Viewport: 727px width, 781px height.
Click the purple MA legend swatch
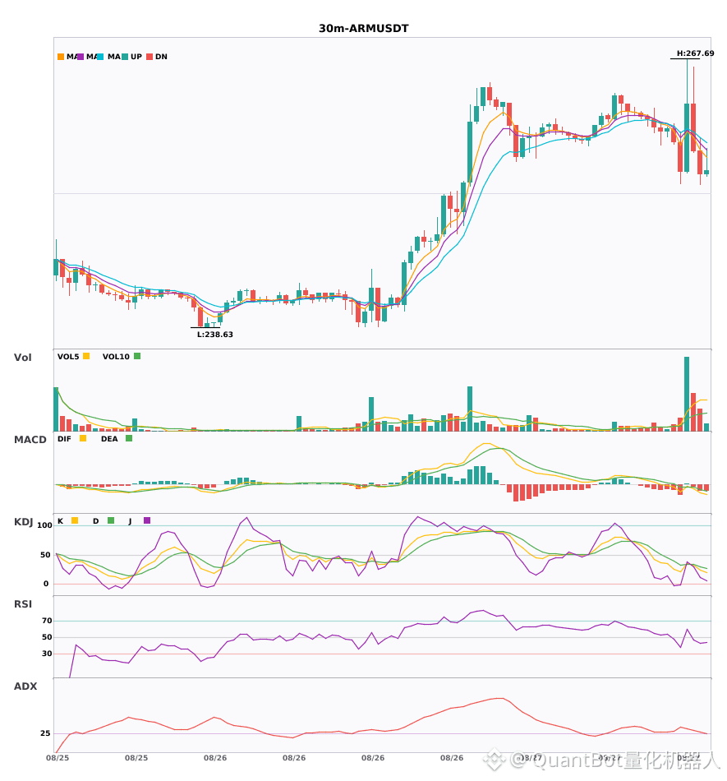click(81, 57)
